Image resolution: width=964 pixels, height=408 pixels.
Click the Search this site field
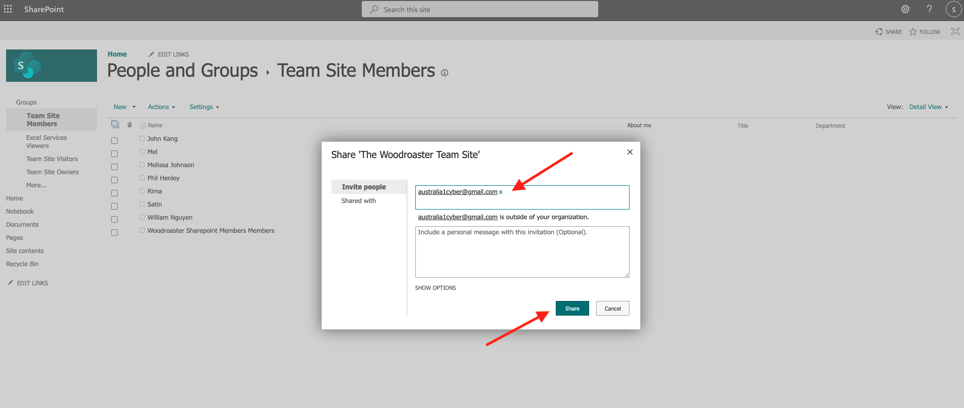pos(480,9)
